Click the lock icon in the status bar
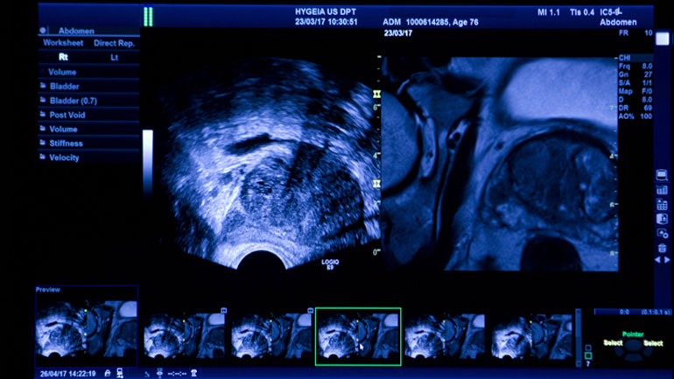 click(107, 372)
